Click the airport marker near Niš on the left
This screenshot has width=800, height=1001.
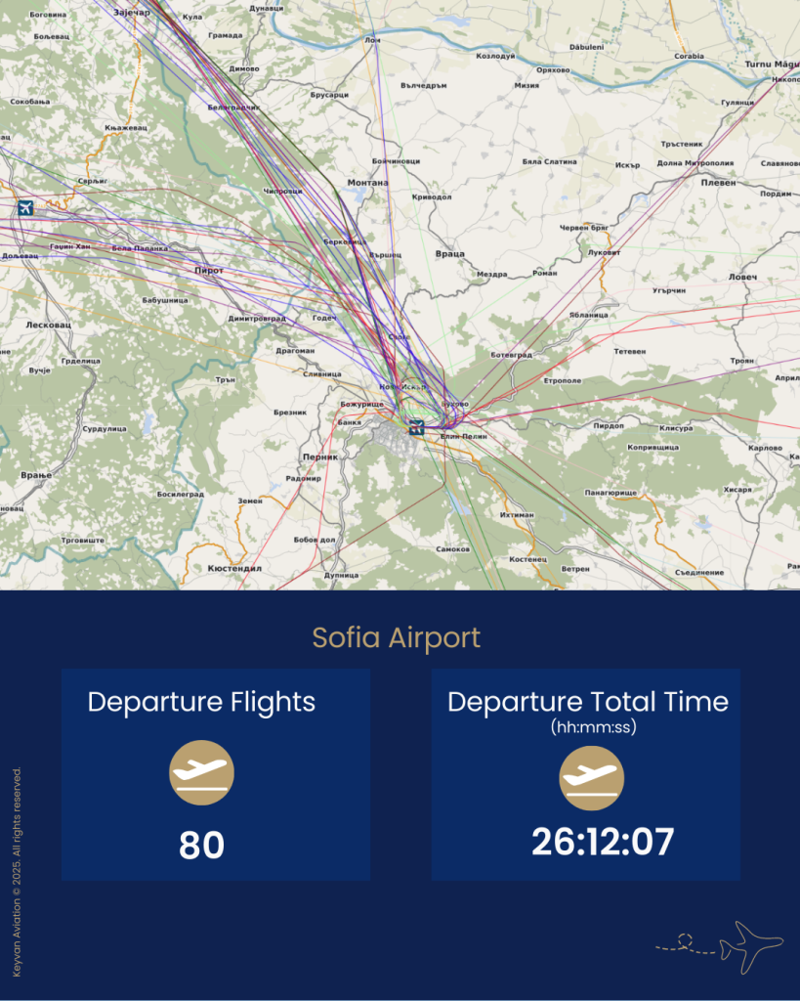(24, 207)
